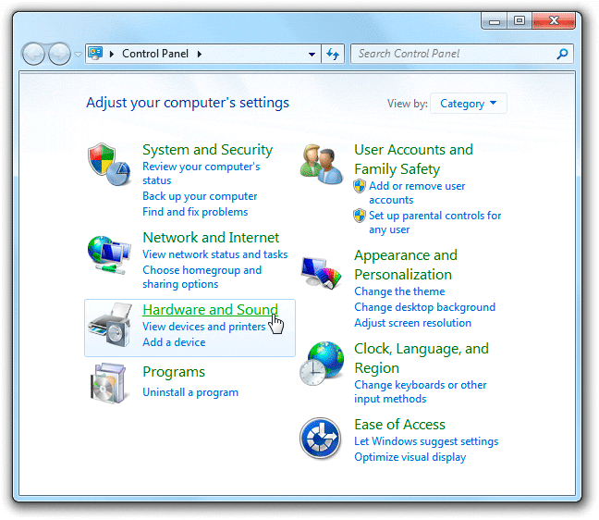Expand the address bar history dropdown
The height and width of the screenshot is (520, 599).
pyautogui.click(x=312, y=55)
